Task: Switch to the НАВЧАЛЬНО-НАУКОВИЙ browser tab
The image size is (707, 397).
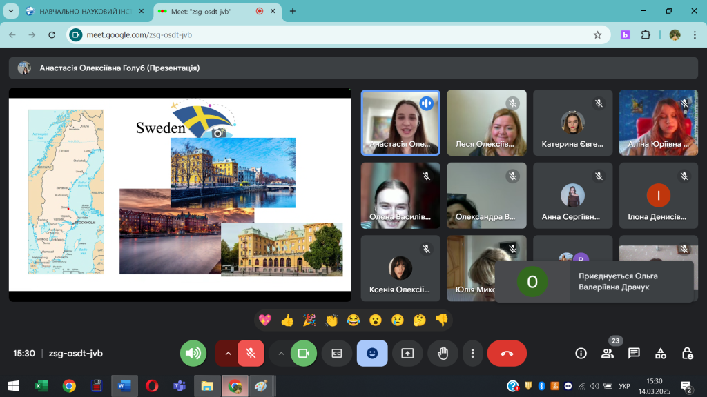Action: click(81, 11)
